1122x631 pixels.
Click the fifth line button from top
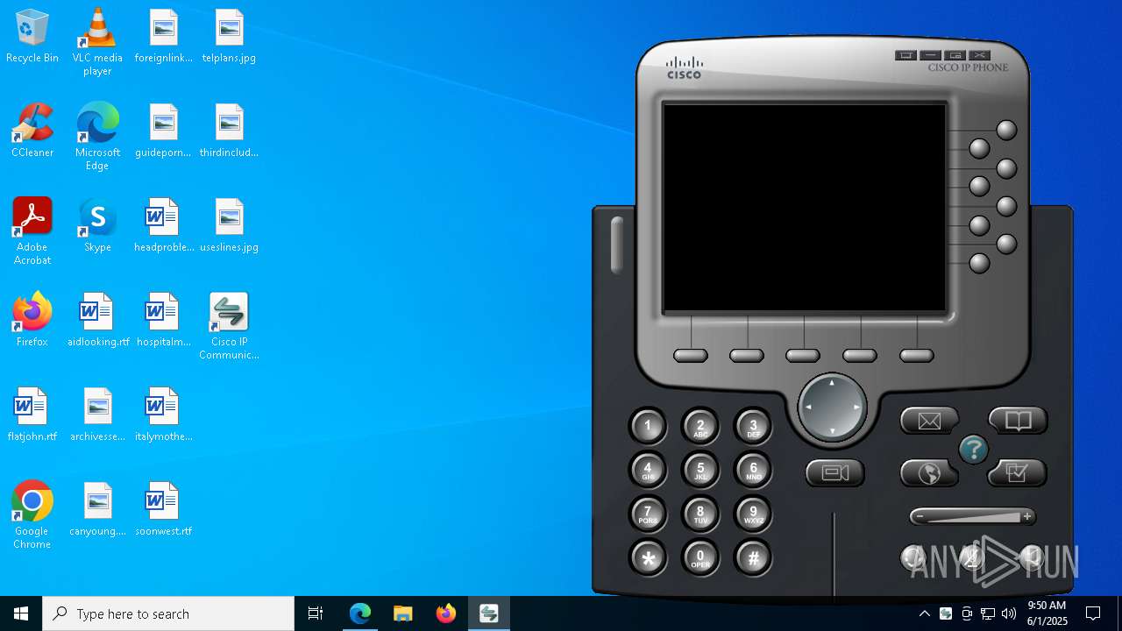1006,207
